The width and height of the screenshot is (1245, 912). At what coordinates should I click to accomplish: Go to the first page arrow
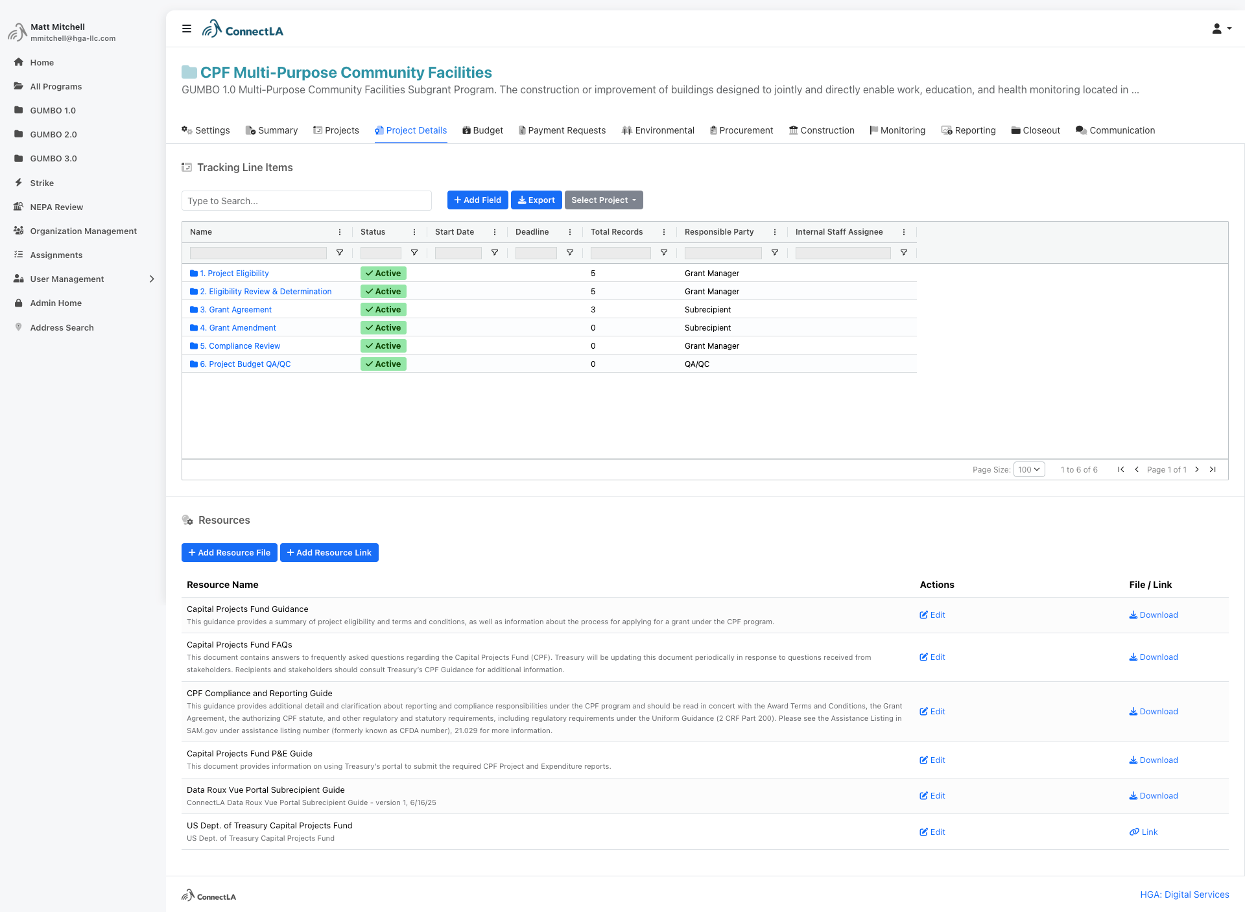click(1121, 469)
